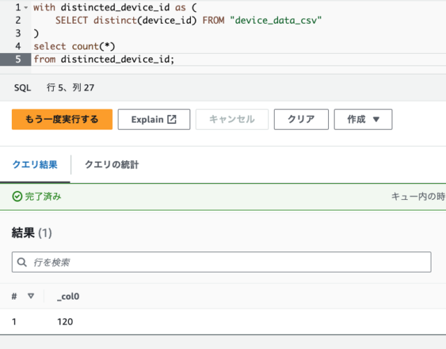Screen dimensions: 446x349
Task: Click the external link icon on Explain
Action: pos(172,119)
